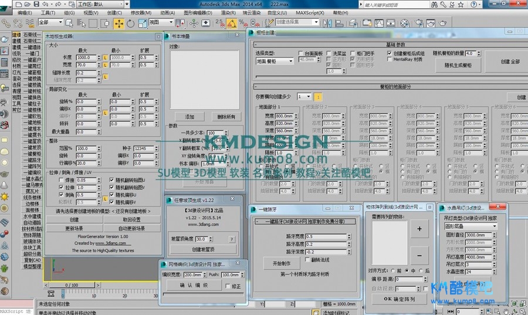Open the 修改器(M) menu
This screenshot has width=528, height=315.
141,12
